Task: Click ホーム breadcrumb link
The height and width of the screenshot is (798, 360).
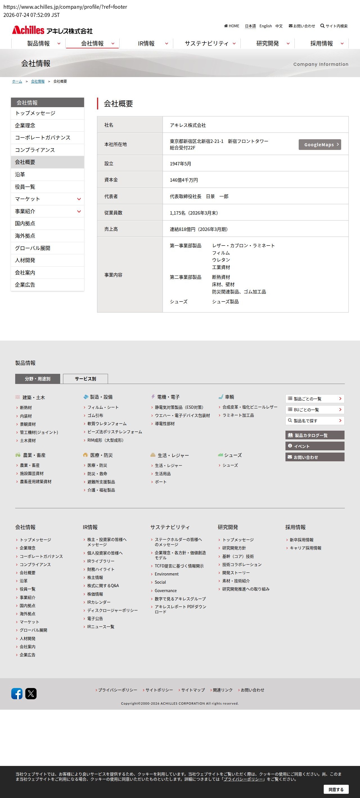Action: click(17, 81)
